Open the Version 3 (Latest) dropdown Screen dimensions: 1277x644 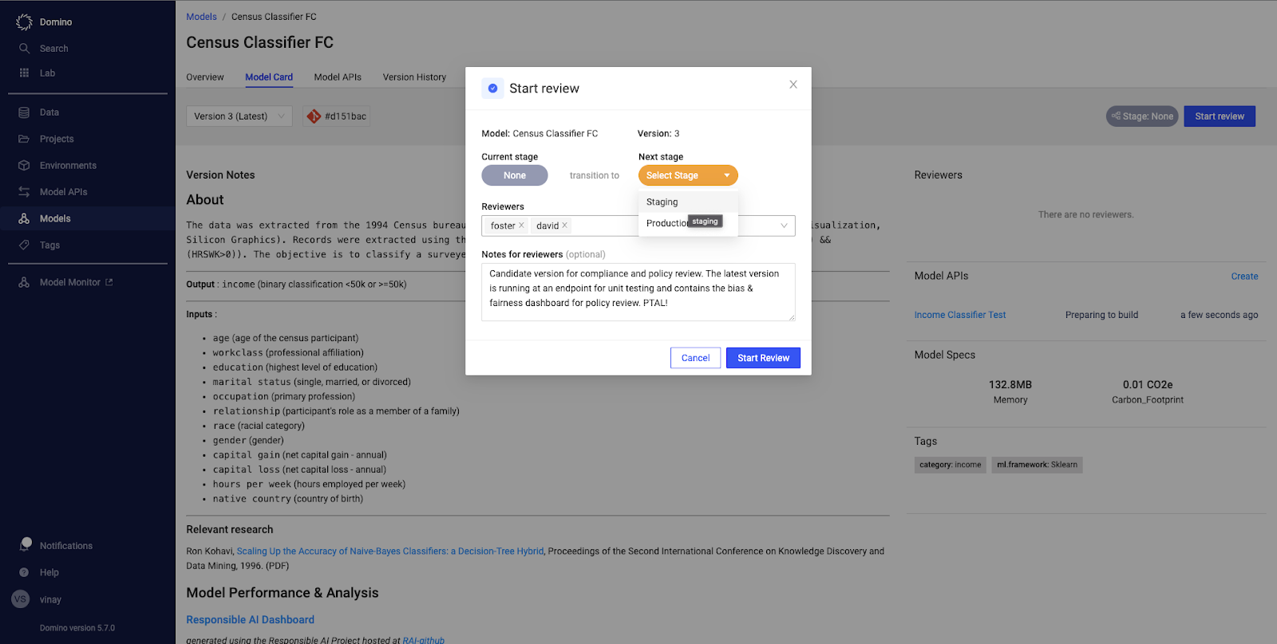239,116
